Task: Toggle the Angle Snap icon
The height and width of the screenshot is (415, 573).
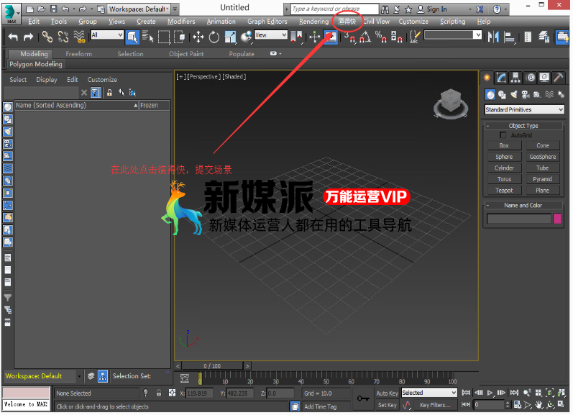Action: click(365, 37)
